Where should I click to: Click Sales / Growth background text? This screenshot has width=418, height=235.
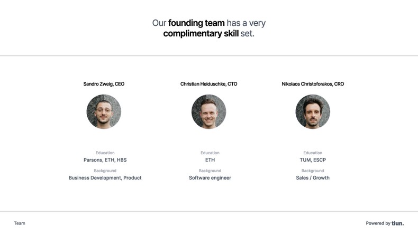tap(313, 178)
